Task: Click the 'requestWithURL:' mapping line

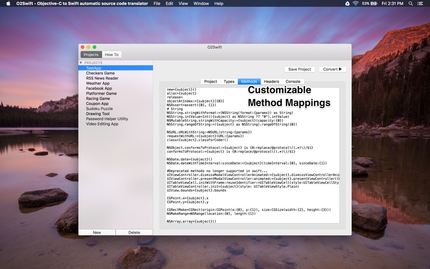Action: tap(205, 136)
